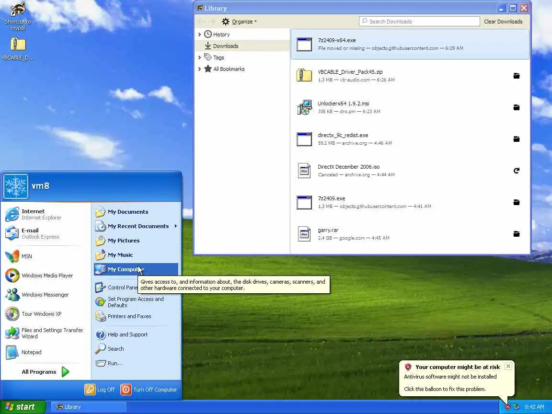Open Control Panel from Start menu

pyautogui.click(x=116, y=287)
